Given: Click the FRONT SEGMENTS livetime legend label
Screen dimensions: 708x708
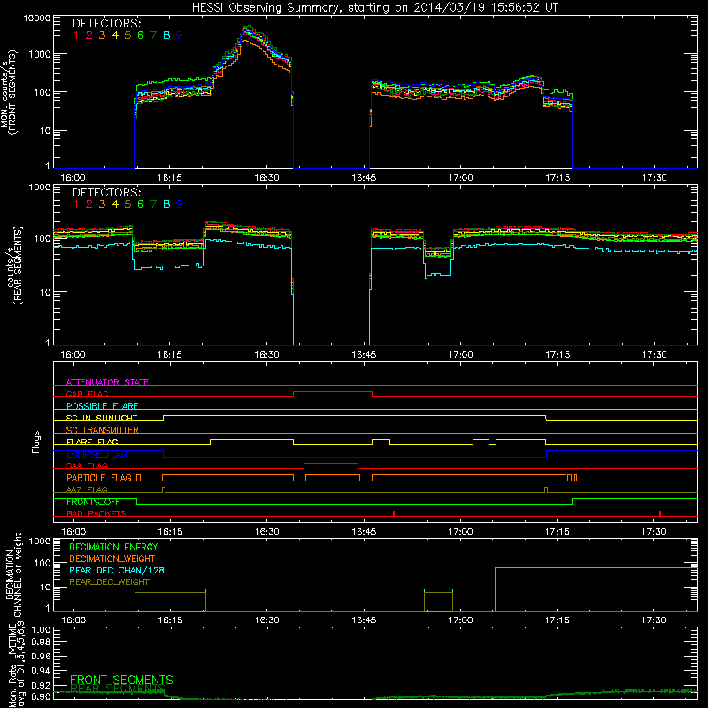Looking at the screenshot, I should coord(121,680).
